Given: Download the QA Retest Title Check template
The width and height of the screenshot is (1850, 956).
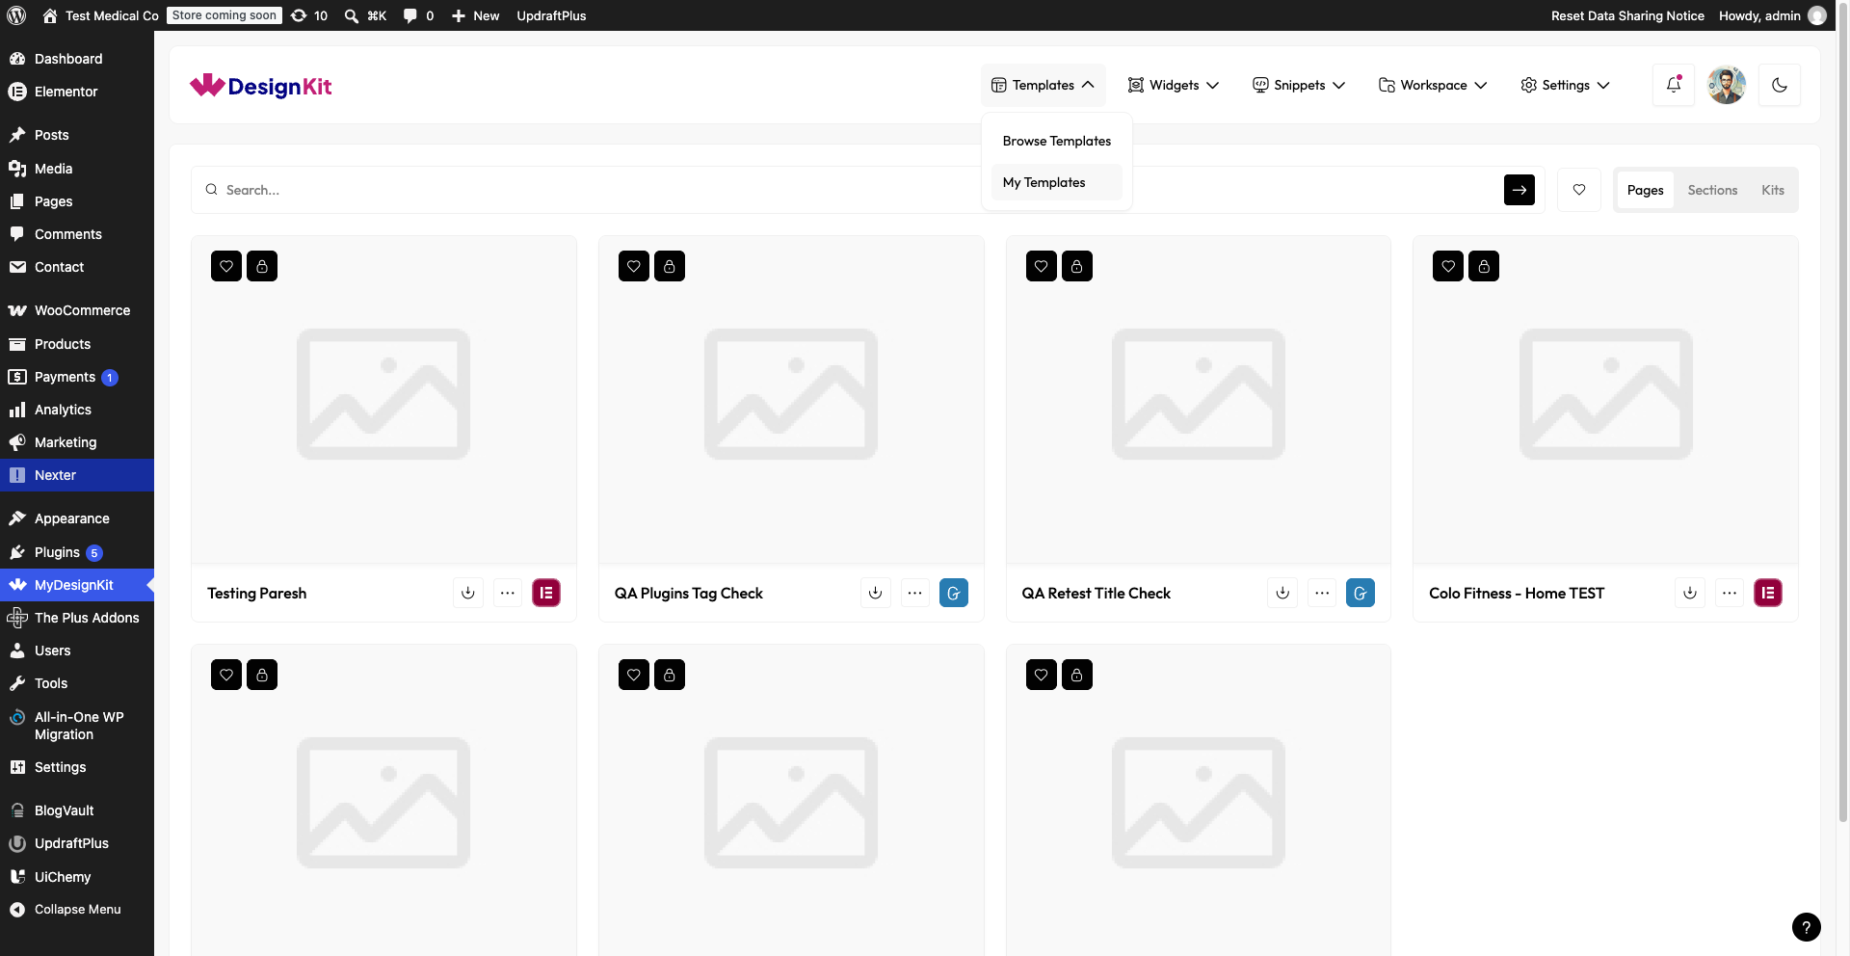Looking at the screenshot, I should [1282, 593].
